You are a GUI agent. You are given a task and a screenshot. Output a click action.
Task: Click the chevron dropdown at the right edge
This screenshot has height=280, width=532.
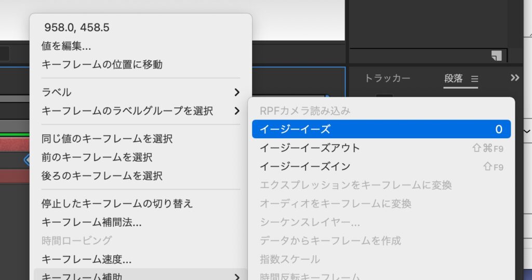tap(527, 130)
